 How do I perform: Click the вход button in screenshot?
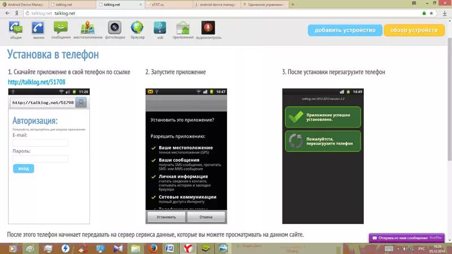[23, 168]
